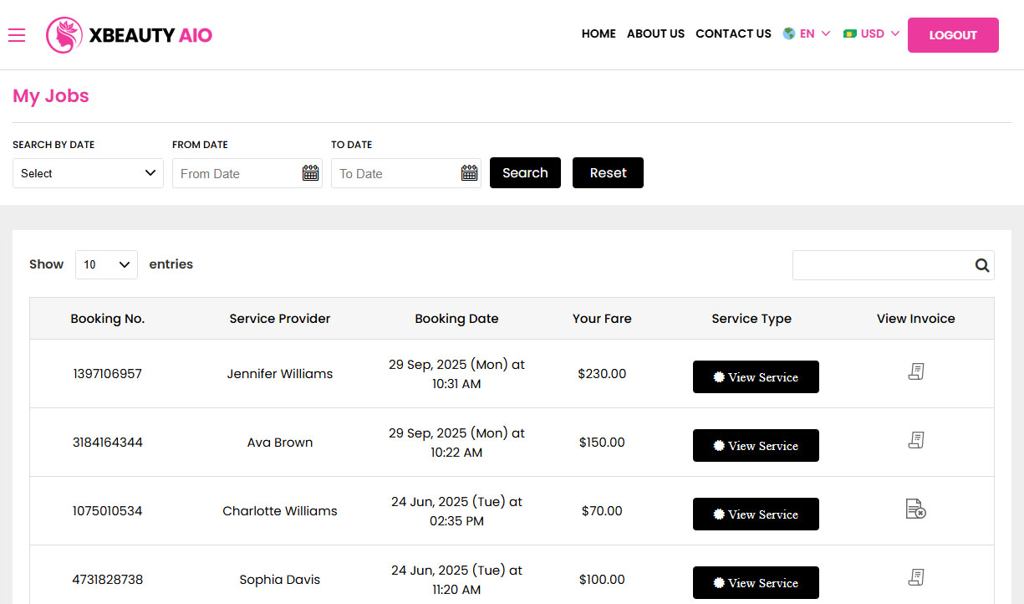Click the magnifying glass search icon
Screen dimensions: 1024x604
(981, 265)
